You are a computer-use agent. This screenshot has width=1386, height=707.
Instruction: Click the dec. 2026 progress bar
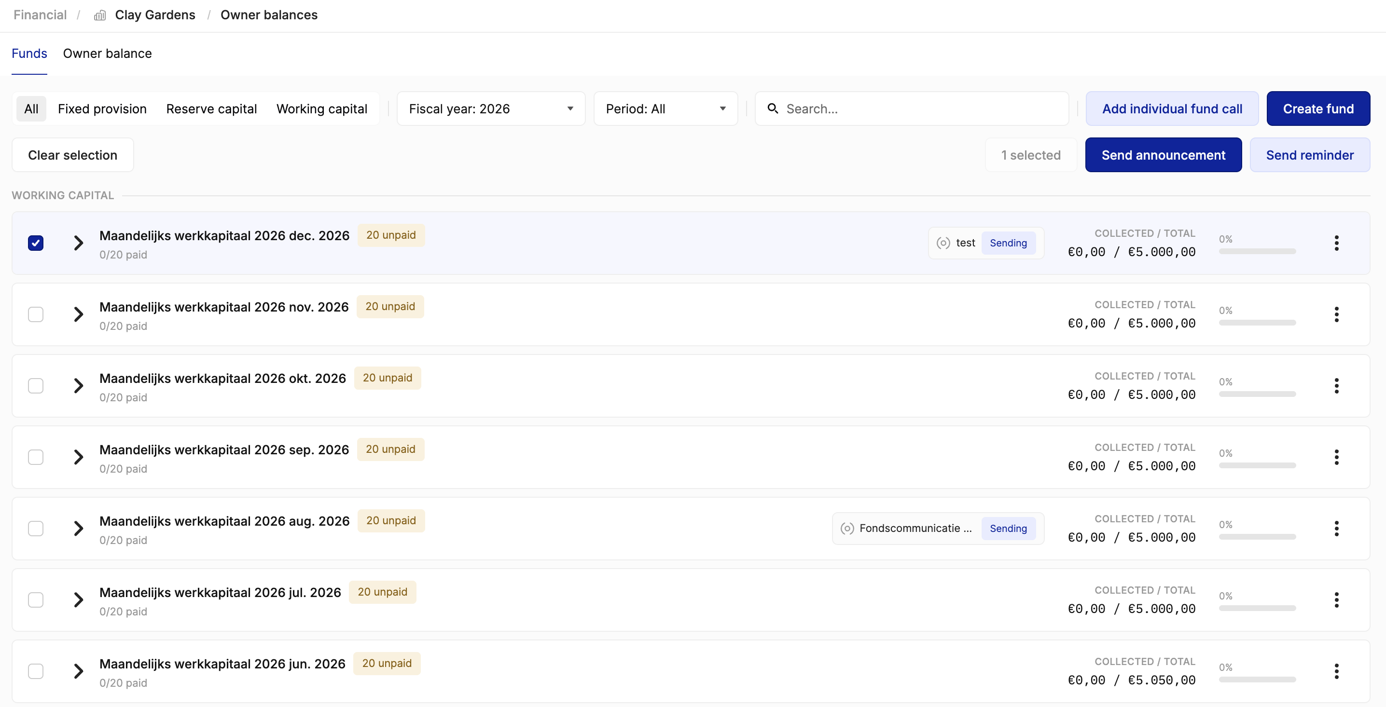click(1257, 252)
